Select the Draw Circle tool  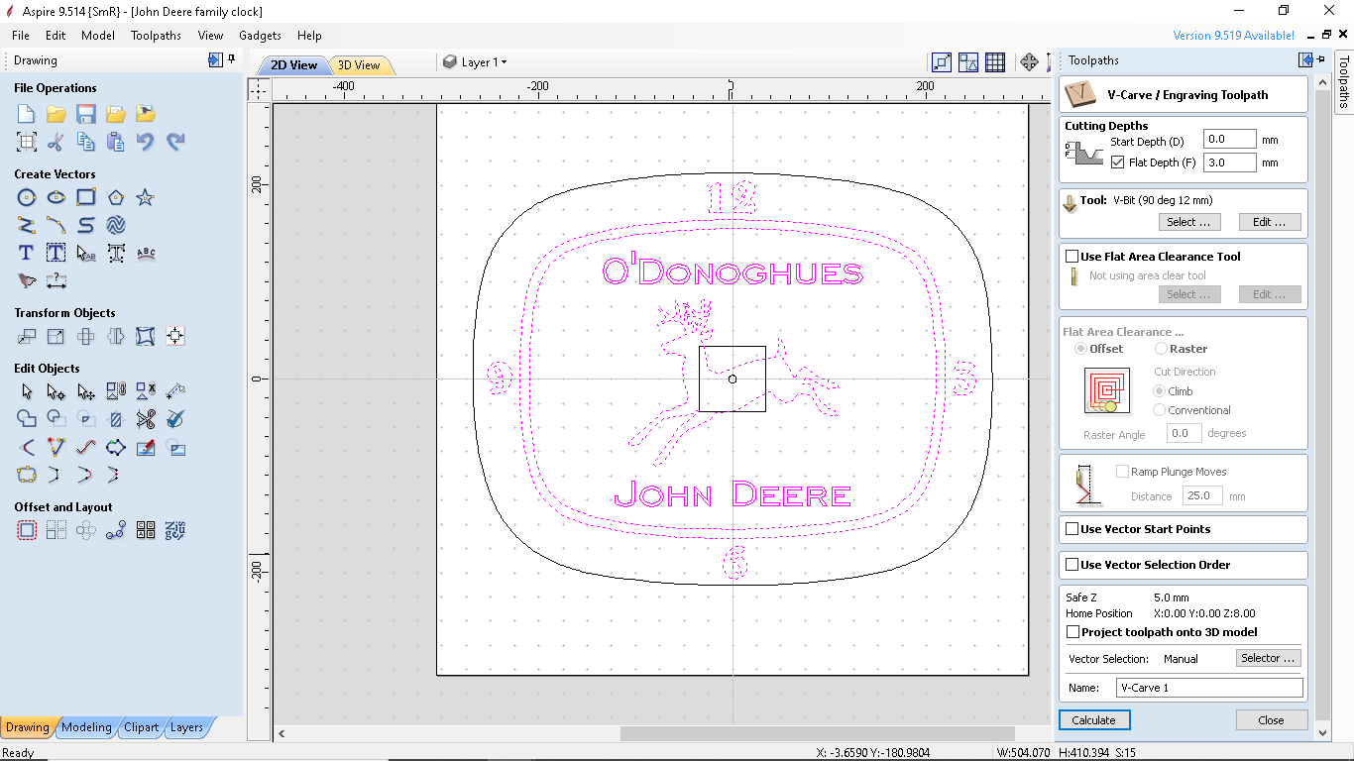27,197
